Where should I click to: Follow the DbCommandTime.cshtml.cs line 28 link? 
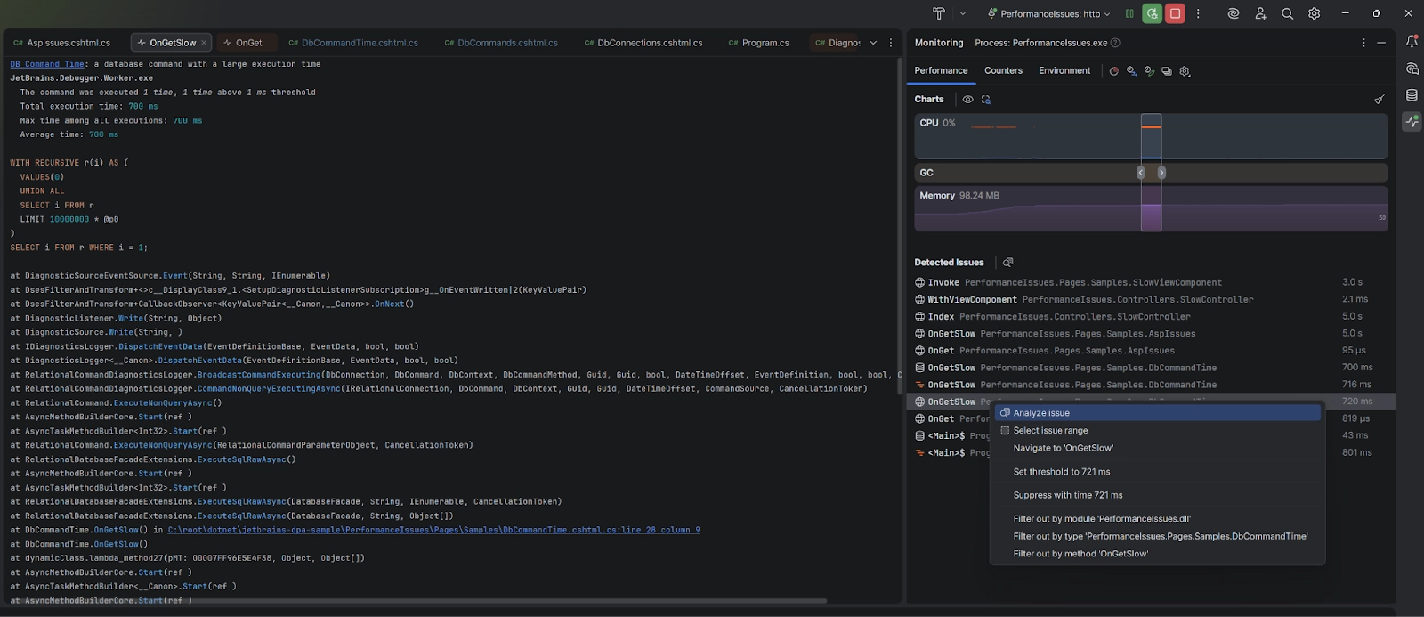coord(433,530)
